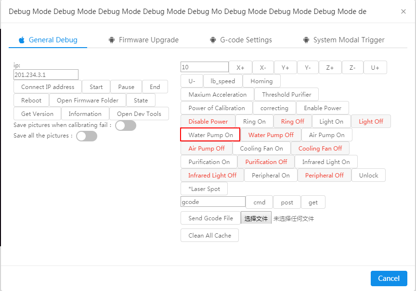Toggle Save all the pictures switch
The height and width of the screenshot is (291, 416).
coord(86,136)
